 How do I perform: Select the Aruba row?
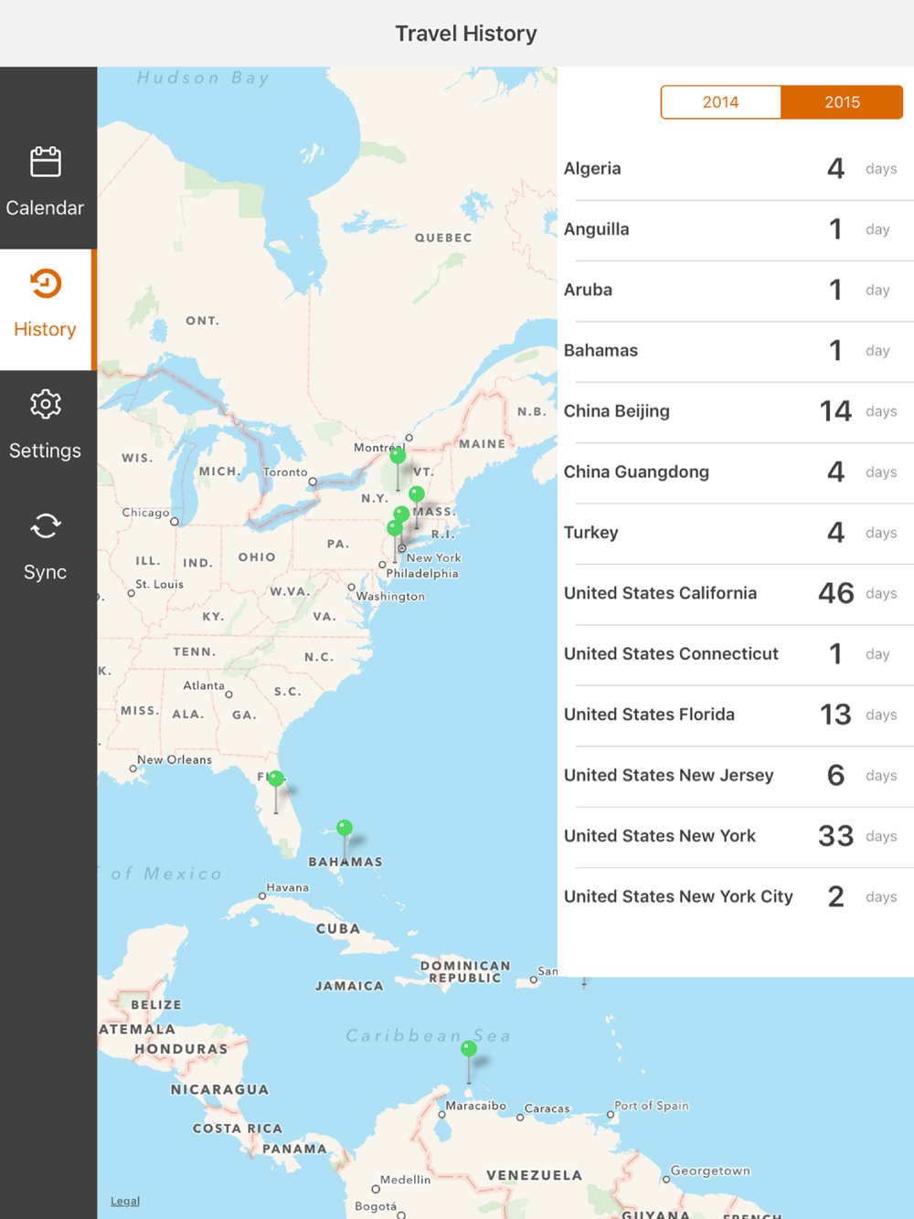point(736,291)
